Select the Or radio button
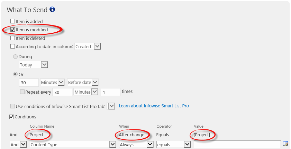 point(16,74)
